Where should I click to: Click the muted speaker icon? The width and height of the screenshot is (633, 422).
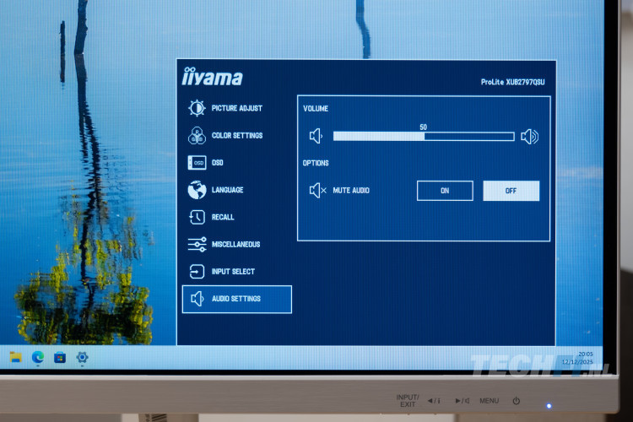[x=317, y=191]
